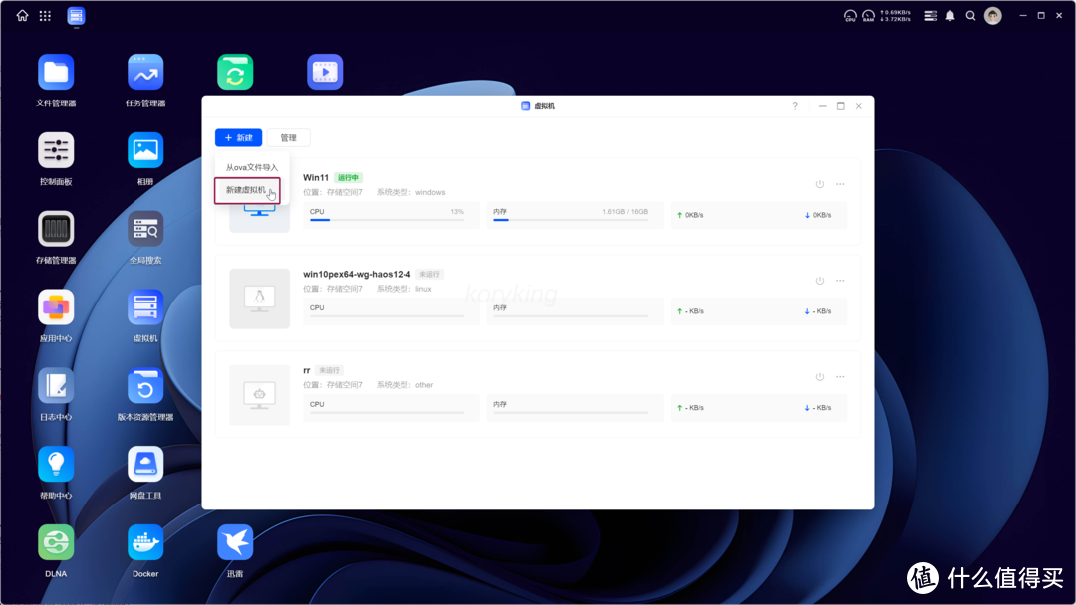Open the app grid launcher
1076x605 pixels.
click(x=45, y=15)
